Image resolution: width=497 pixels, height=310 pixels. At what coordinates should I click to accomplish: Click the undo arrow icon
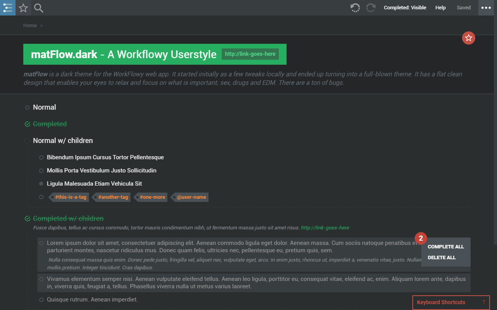point(355,7)
